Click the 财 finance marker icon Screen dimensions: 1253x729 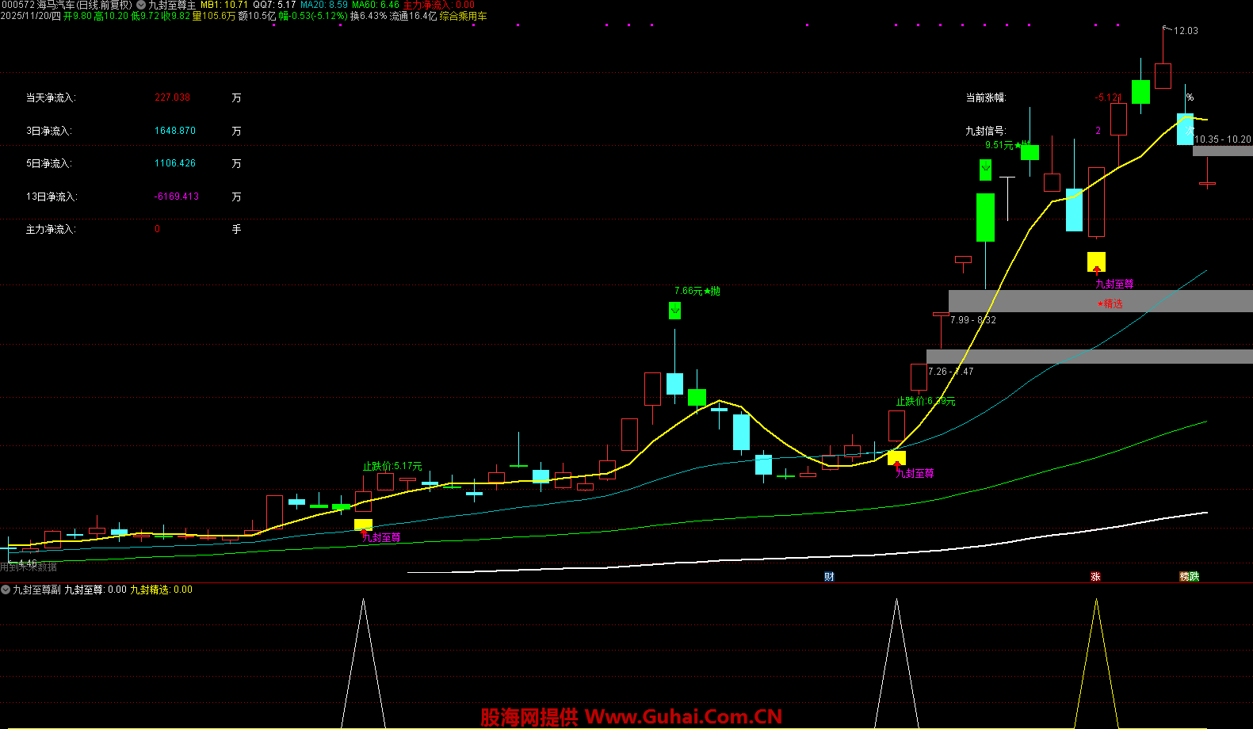[829, 576]
